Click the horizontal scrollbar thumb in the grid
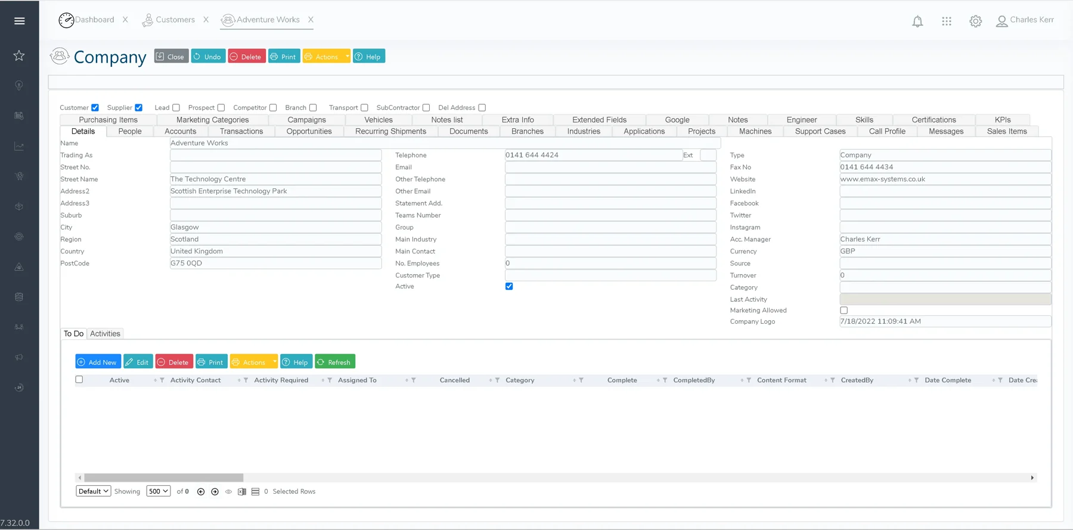The height and width of the screenshot is (530, 1073). tap(164, 478)
